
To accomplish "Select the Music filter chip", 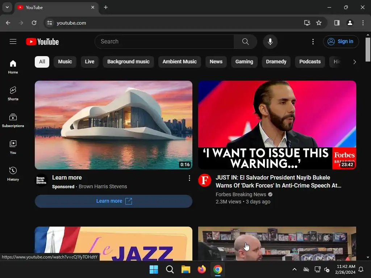I will [x=65, y=62].
